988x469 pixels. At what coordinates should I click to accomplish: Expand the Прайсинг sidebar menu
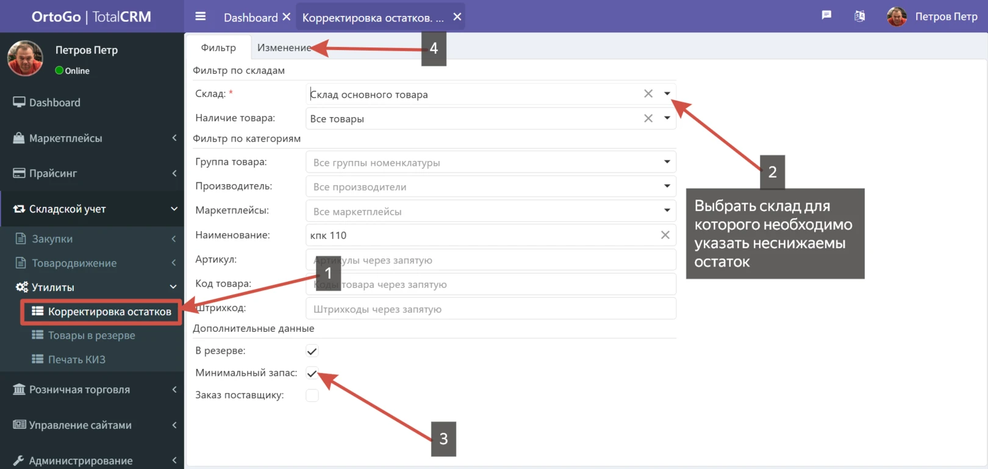pos(91,173)
